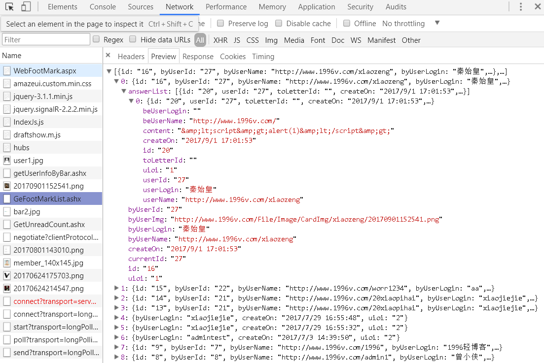This screenshot has height=363, width=544.
Task: Click the 20170901152541.png thumbnail icon
Action: click(x=7, y=186)
